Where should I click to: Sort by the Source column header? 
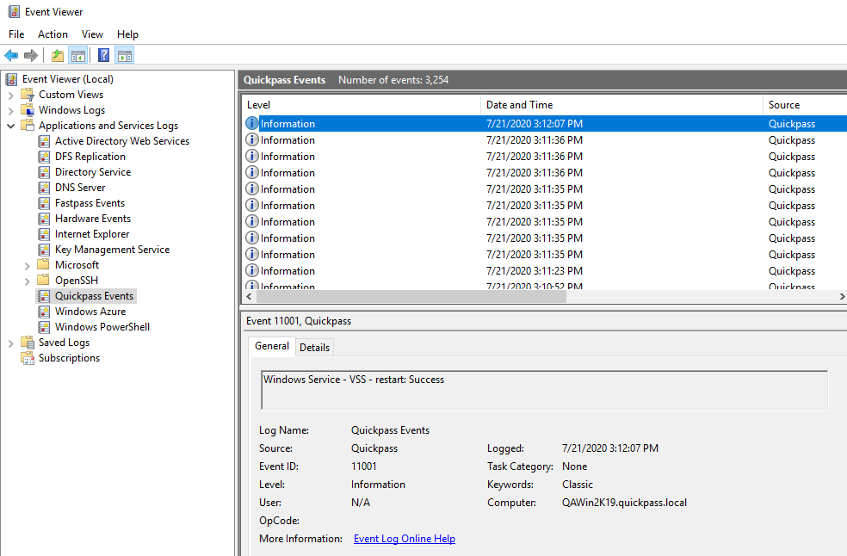coord(805,105)
